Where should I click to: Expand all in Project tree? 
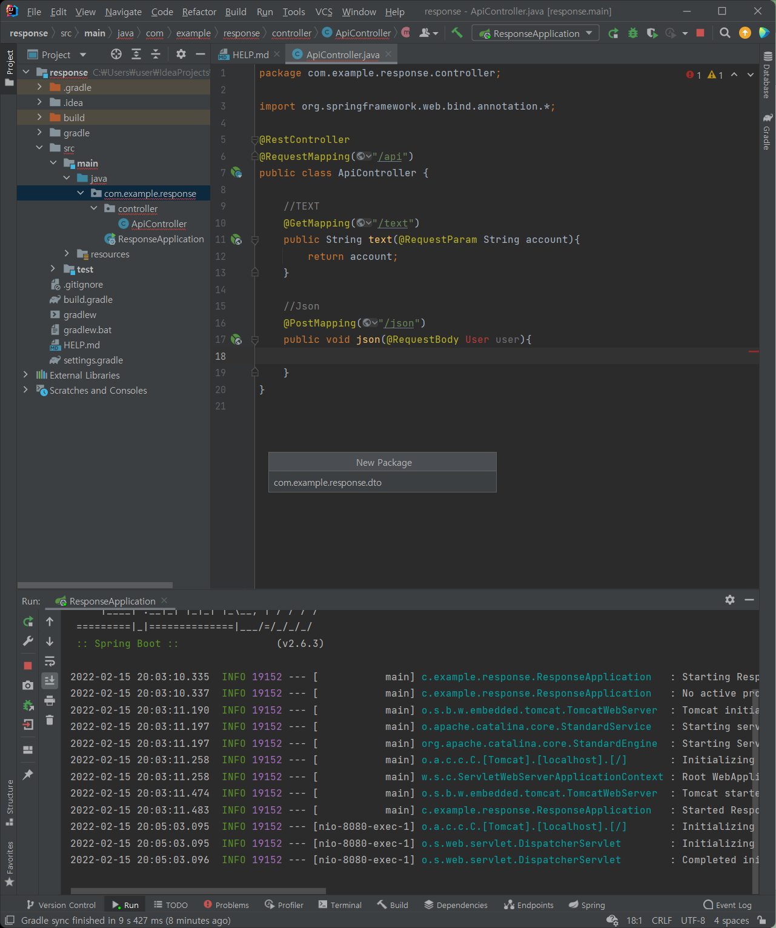coord(136,55)
